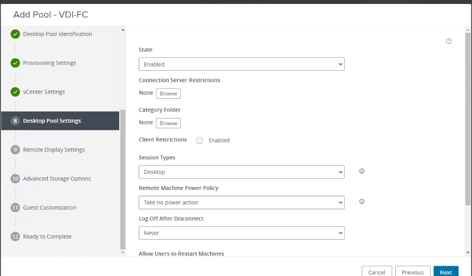Click the info icon beside Session Types
Screen dimensions: 472x276
tap(362, 171)
